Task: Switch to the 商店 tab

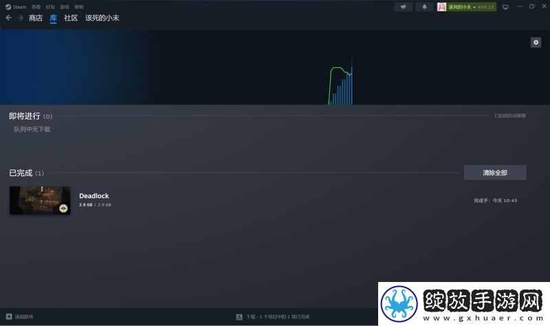Action: [x=36, y=18]
